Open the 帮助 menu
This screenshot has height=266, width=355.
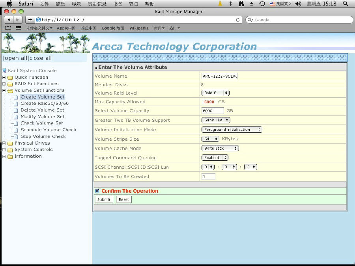(149, 4)
